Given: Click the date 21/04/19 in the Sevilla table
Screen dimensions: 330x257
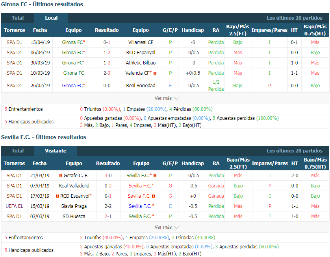Looking at the screenshot, I should point(40,176).
